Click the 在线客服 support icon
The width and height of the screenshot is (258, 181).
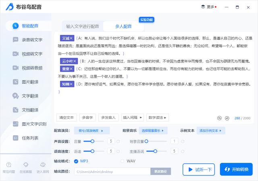pyautogui.click(x=26, y=167)
